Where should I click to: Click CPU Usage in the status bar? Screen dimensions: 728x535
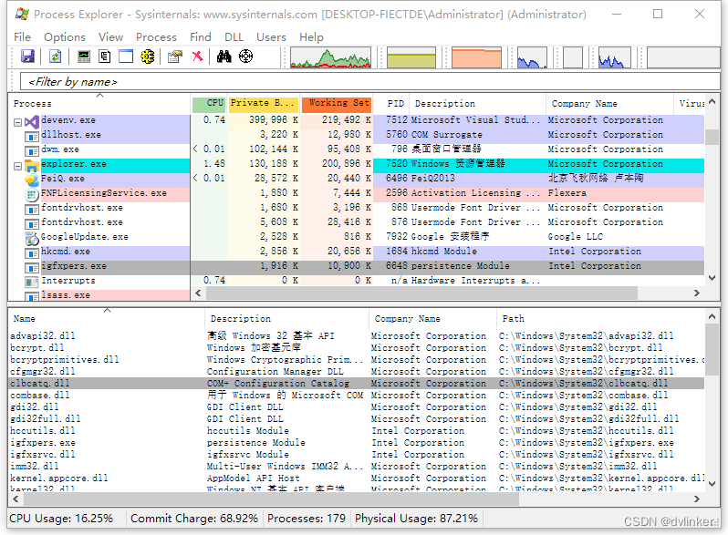coord(61,519)
